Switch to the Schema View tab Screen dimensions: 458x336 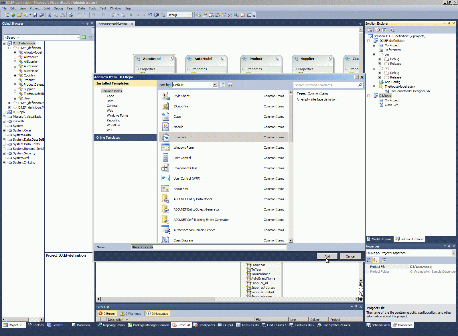click(x=378, y=325)
